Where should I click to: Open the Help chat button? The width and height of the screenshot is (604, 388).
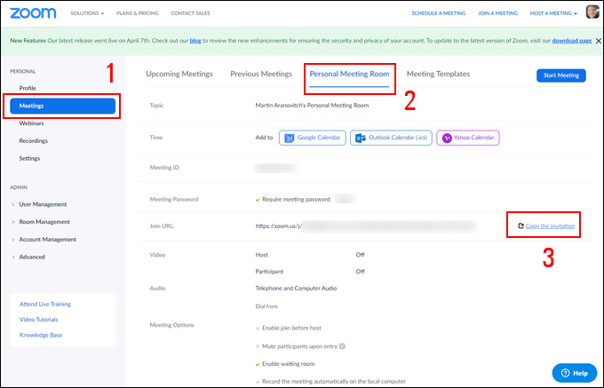pyautogui.click(x=575, y=373)
